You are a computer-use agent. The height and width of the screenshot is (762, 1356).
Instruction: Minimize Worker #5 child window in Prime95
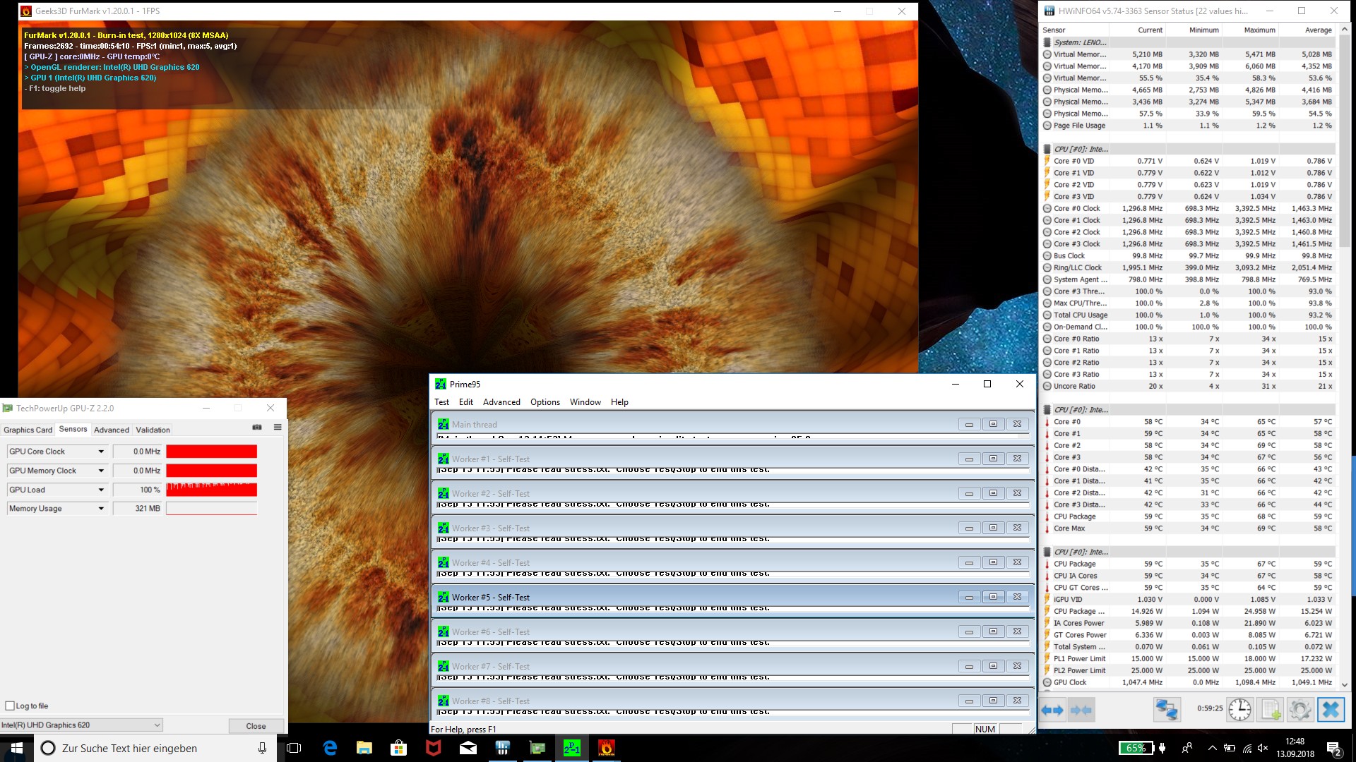969,597
